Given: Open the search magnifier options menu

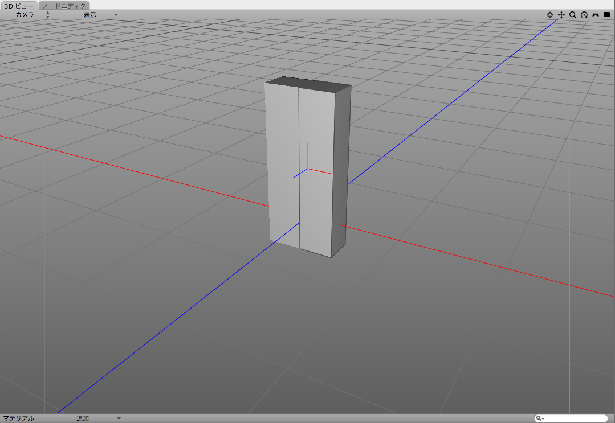Looking at the screenshot, I should [x=540, y=418].
